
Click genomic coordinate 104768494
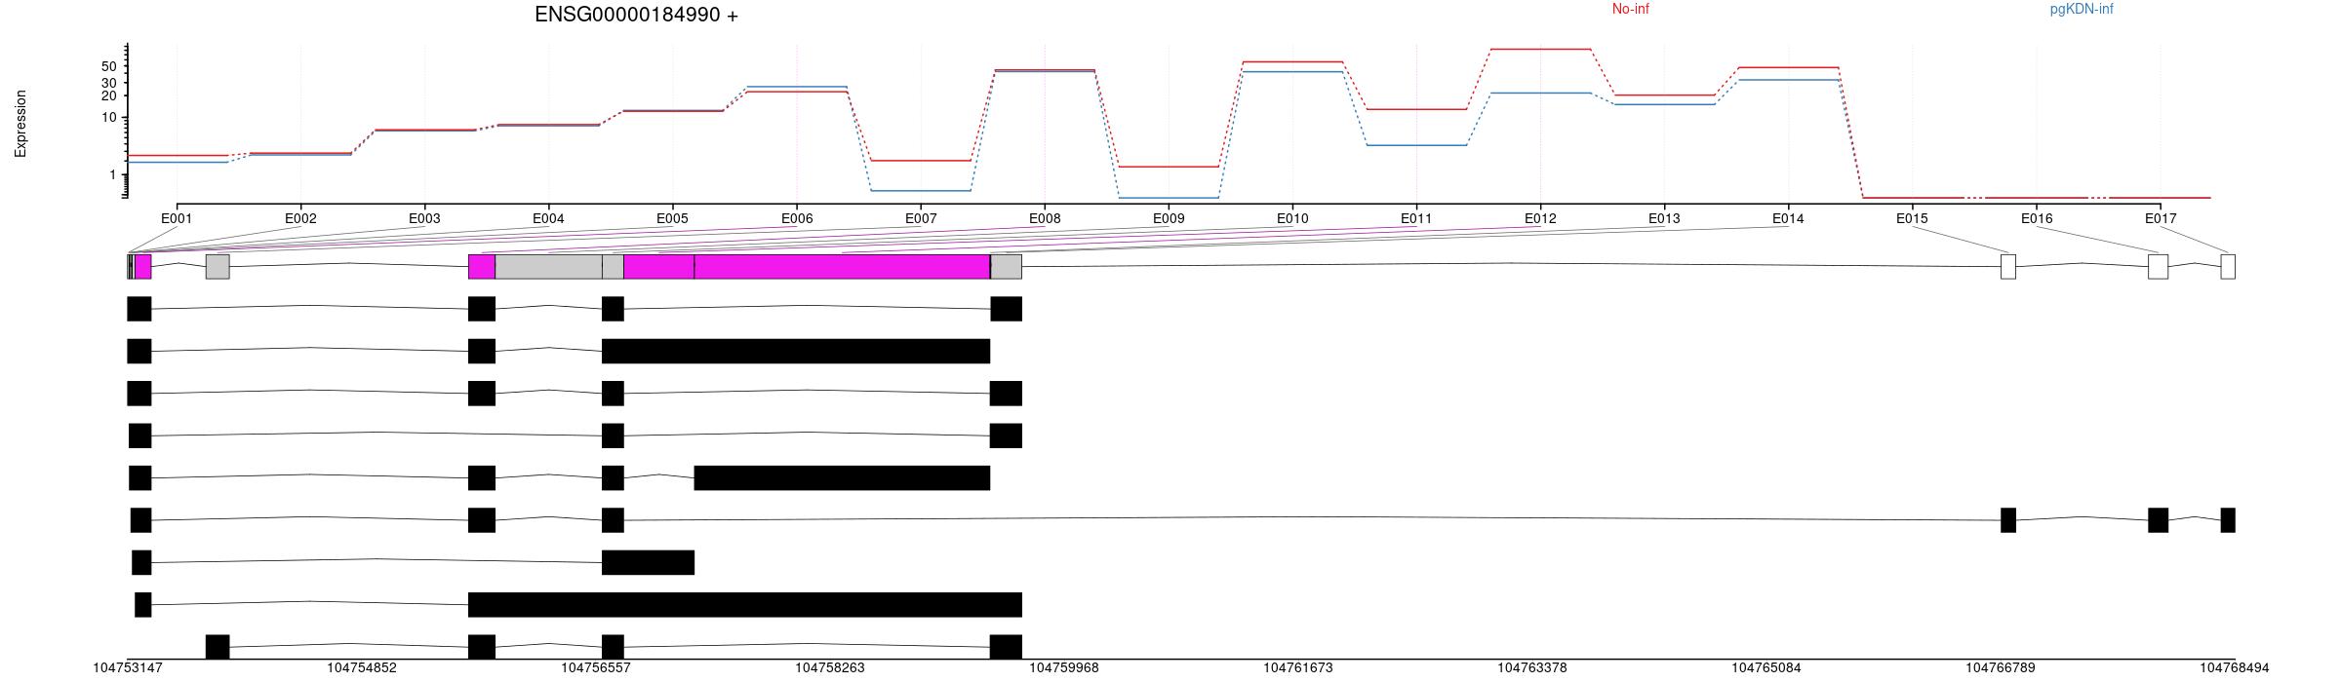[2235, 668]
